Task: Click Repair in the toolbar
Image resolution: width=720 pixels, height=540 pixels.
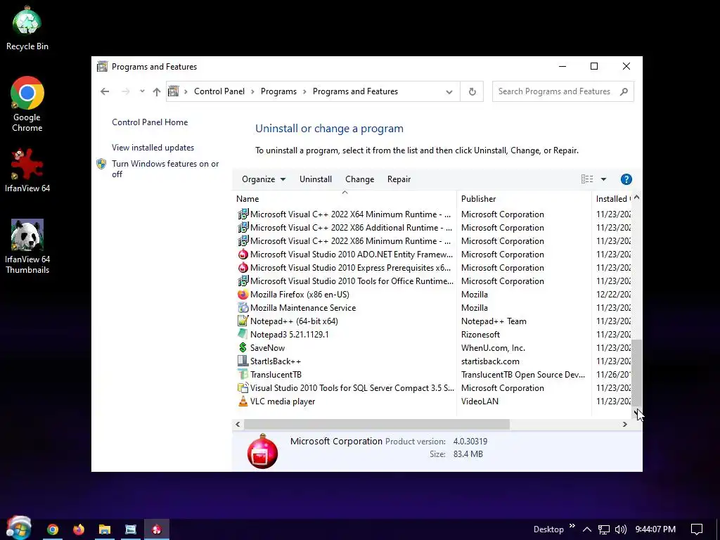Action: coord(399,179)
